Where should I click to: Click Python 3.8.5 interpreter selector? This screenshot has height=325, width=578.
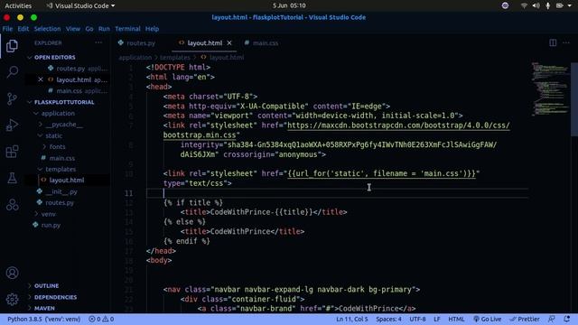(x=43, y=319)
